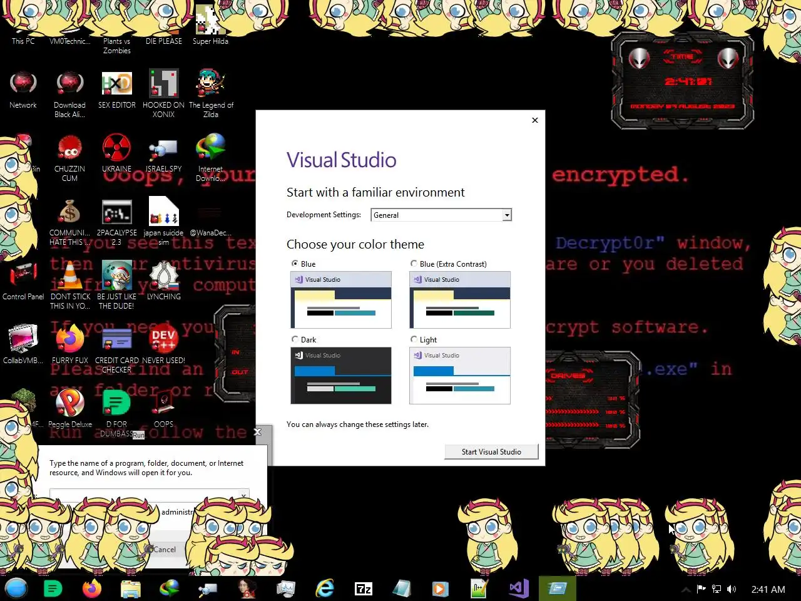
Task: Open the Peggle Deluxe desktop icon
Action: pyautogui.click(x=70, y=409)
